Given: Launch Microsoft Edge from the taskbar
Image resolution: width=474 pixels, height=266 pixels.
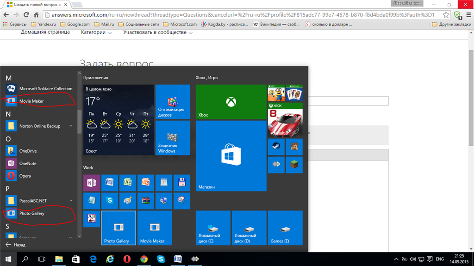Looking at the screenshot, I should click(x=93, y=259).
